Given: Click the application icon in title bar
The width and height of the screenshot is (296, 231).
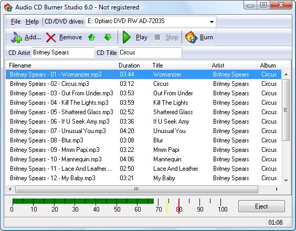Looking at the screenshot, I should pos(8,7).
